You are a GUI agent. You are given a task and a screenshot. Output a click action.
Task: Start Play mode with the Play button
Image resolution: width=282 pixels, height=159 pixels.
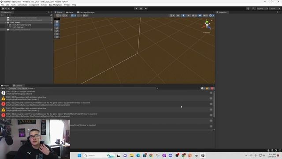click(x=136, y=8)
